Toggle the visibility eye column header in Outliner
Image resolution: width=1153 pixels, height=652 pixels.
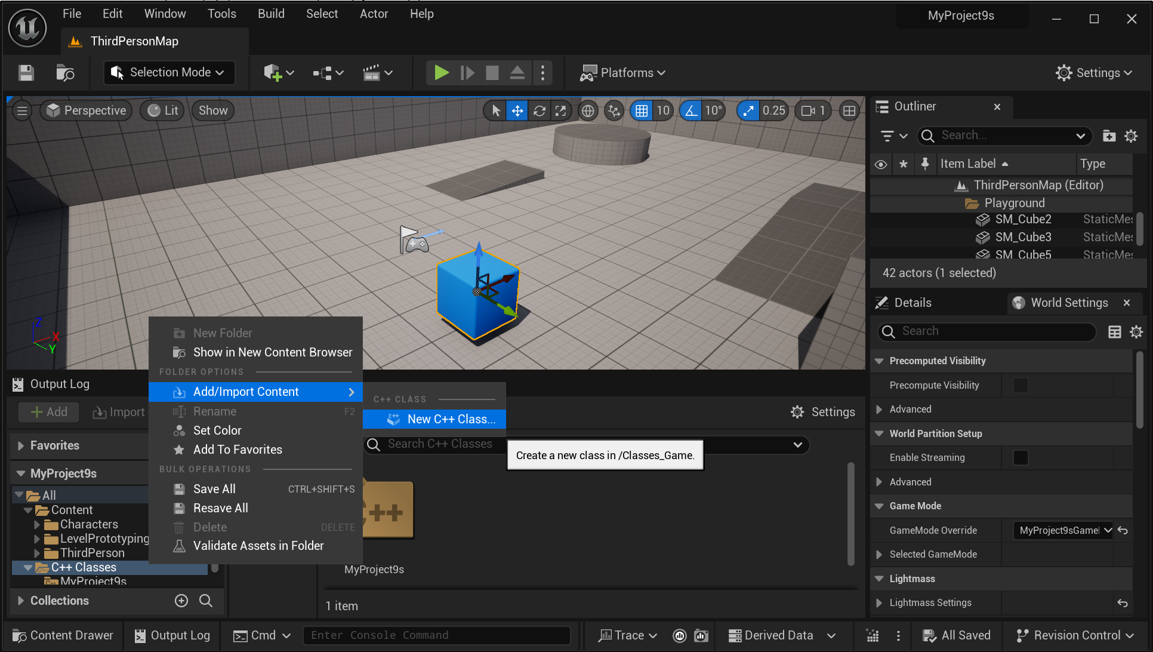tap(881, 164)
